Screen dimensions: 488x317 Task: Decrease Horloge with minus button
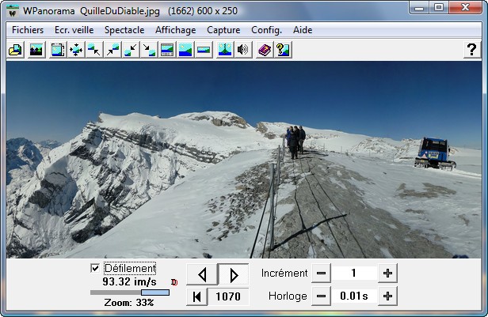coord(321,296)
